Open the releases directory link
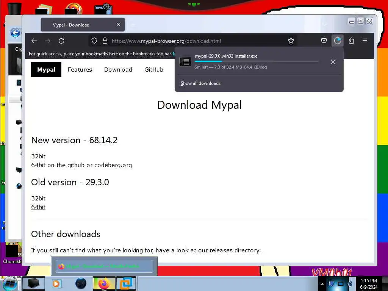This screenshot has width=388, height=291. tap(235, 250)
